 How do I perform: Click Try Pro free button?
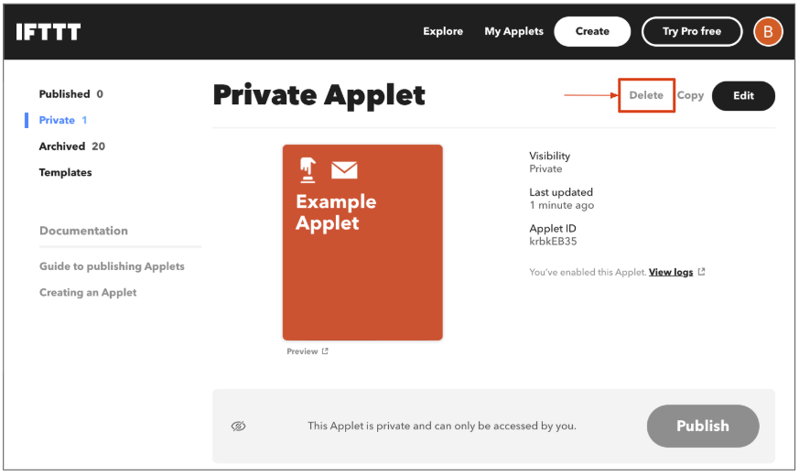[x=692, y=31]
